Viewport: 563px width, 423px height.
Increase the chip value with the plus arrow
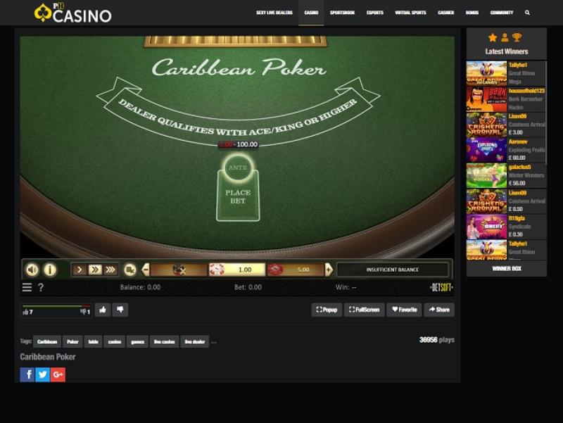[329, 270]
